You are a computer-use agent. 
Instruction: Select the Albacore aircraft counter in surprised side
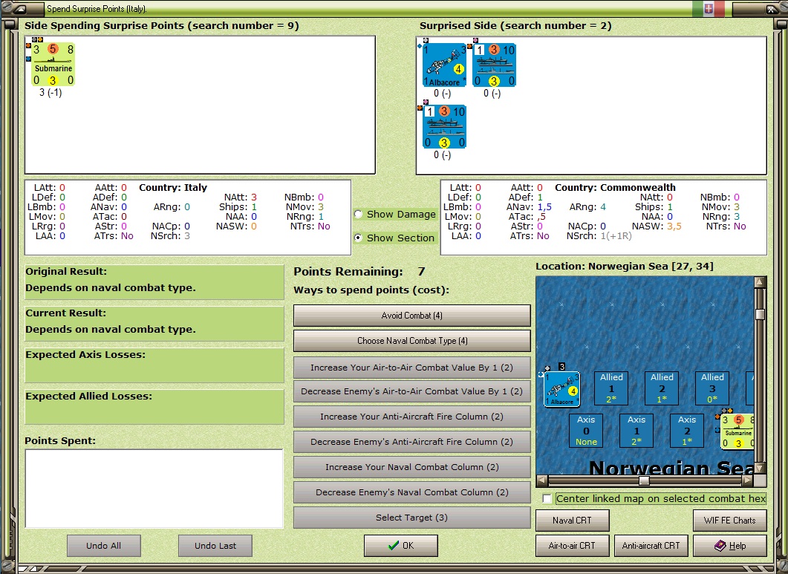point(445,65)
